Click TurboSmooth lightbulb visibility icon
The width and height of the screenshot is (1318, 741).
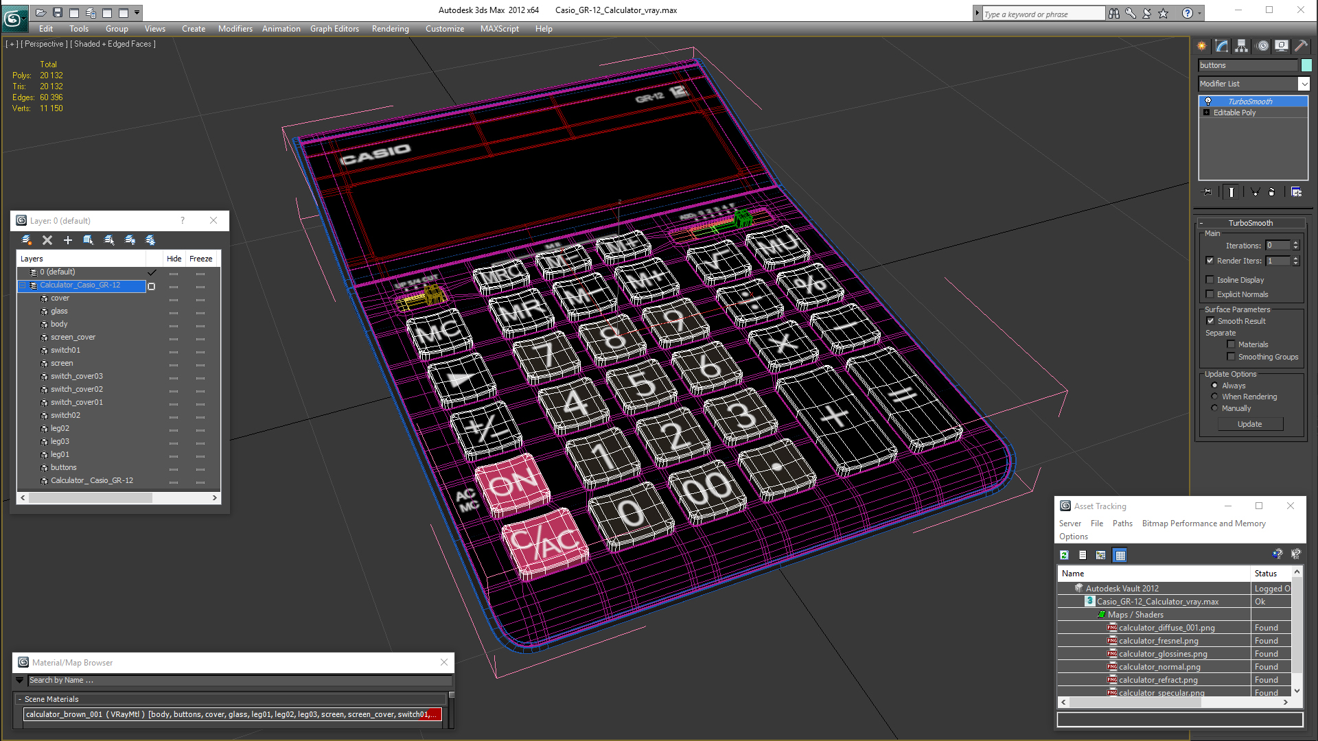1208,102
